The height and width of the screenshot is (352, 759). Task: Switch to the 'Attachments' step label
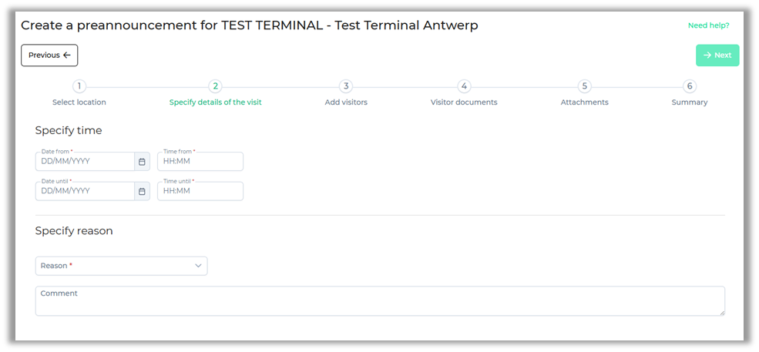pos(584,102)
